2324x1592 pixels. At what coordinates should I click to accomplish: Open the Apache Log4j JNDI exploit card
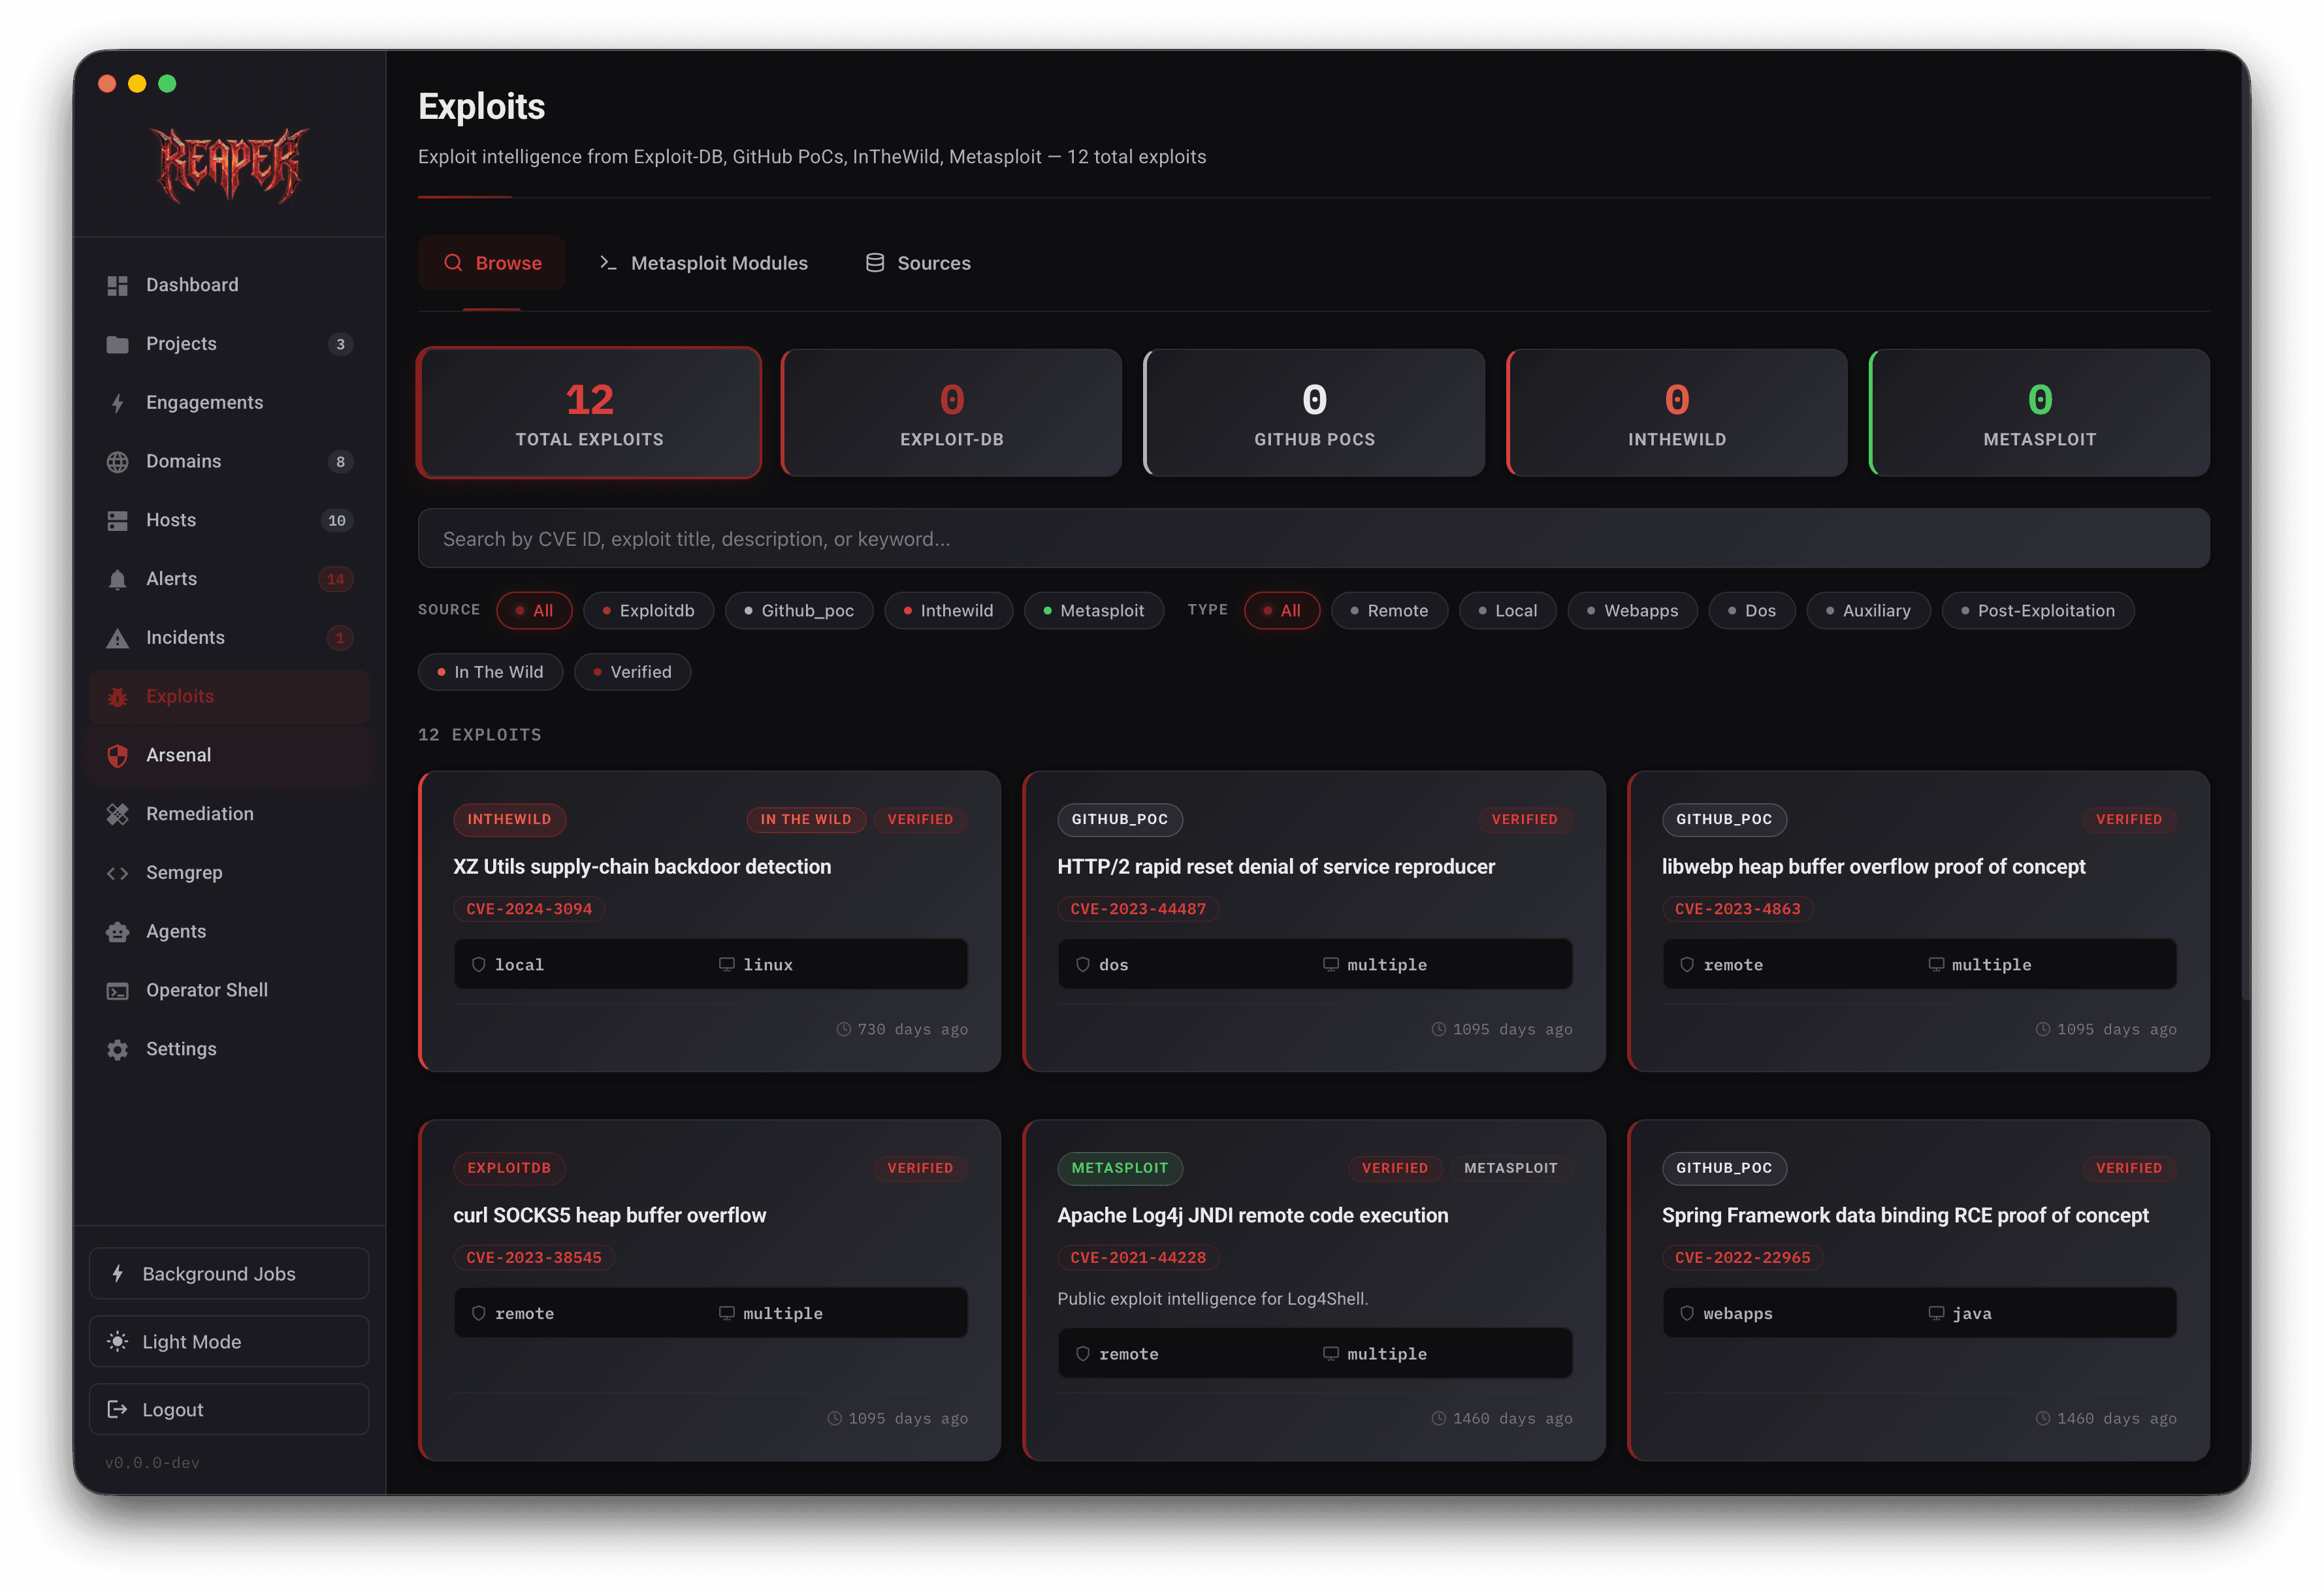tap(1314, 1291)
